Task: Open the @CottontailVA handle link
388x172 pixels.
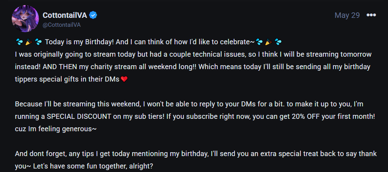Action: coord(62,25)
